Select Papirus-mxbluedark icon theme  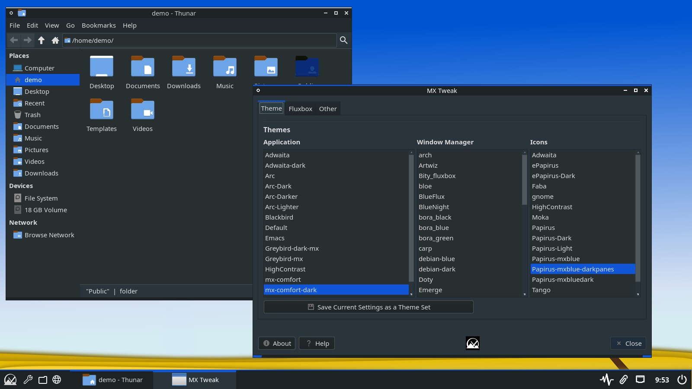pyautogui.click(x=583, y=280)
